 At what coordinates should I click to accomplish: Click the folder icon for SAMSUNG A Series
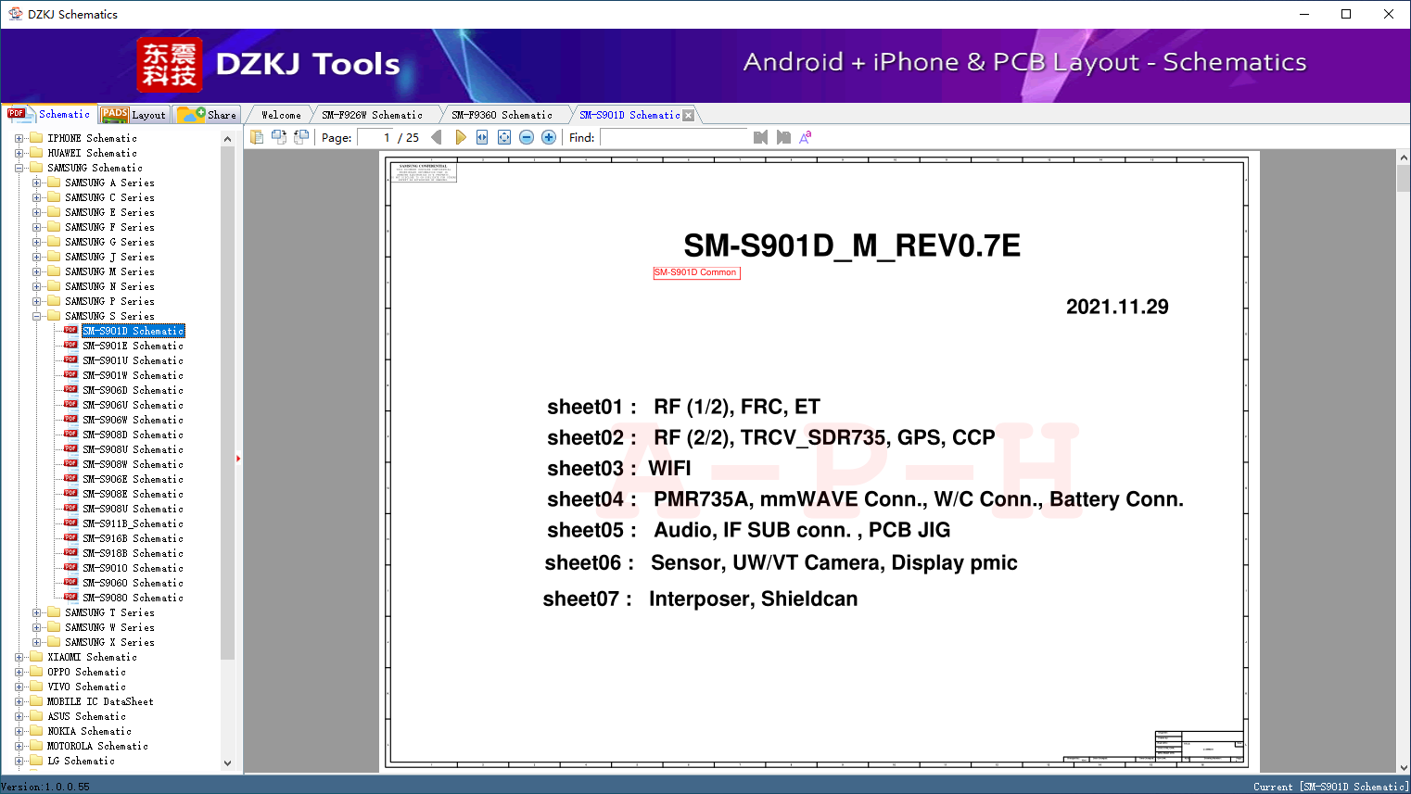[54, 183]
